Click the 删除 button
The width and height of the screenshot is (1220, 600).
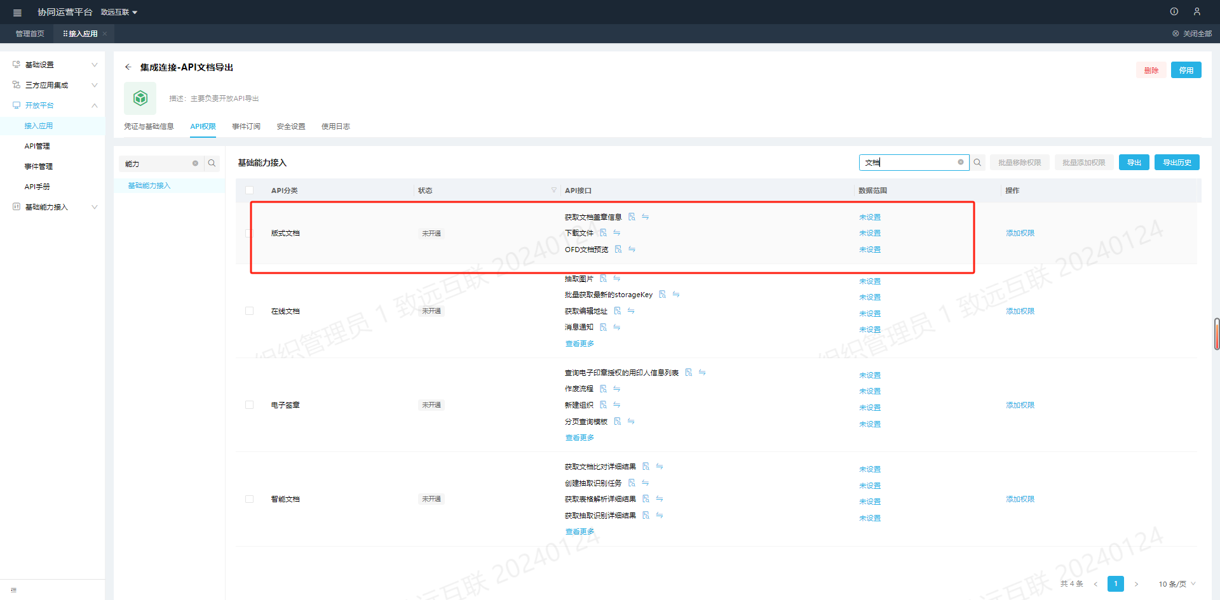1151,70
